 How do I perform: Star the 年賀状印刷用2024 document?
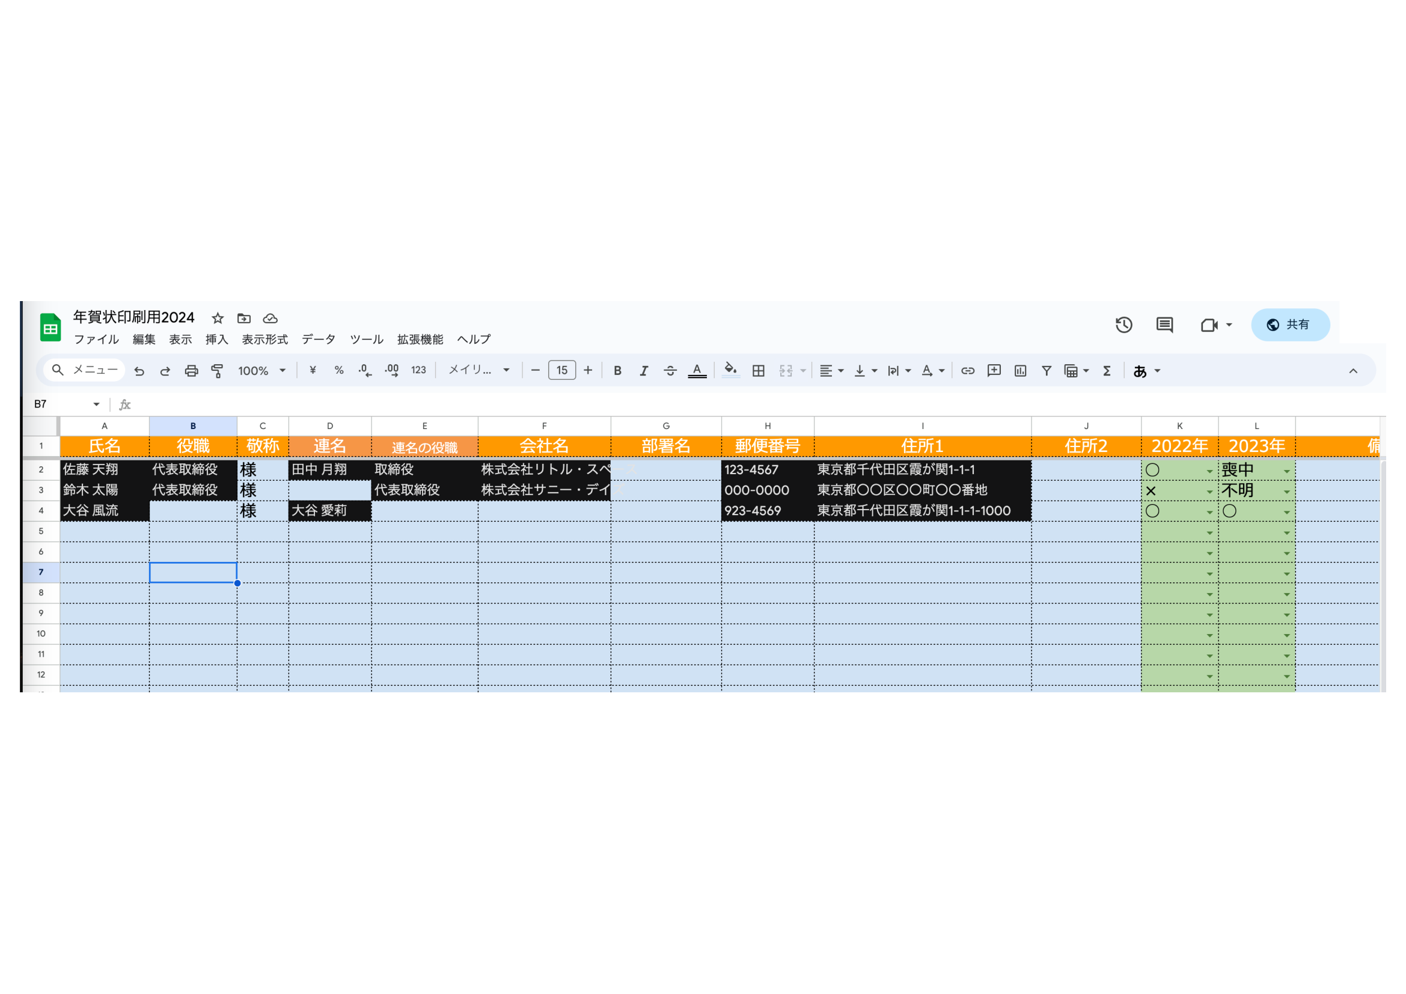[x=218, y=319]
